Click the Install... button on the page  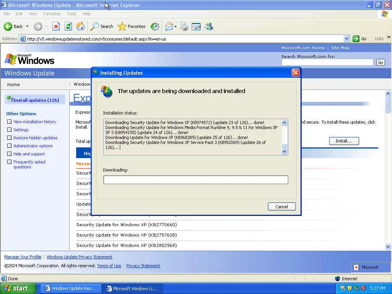pos(344,141)
